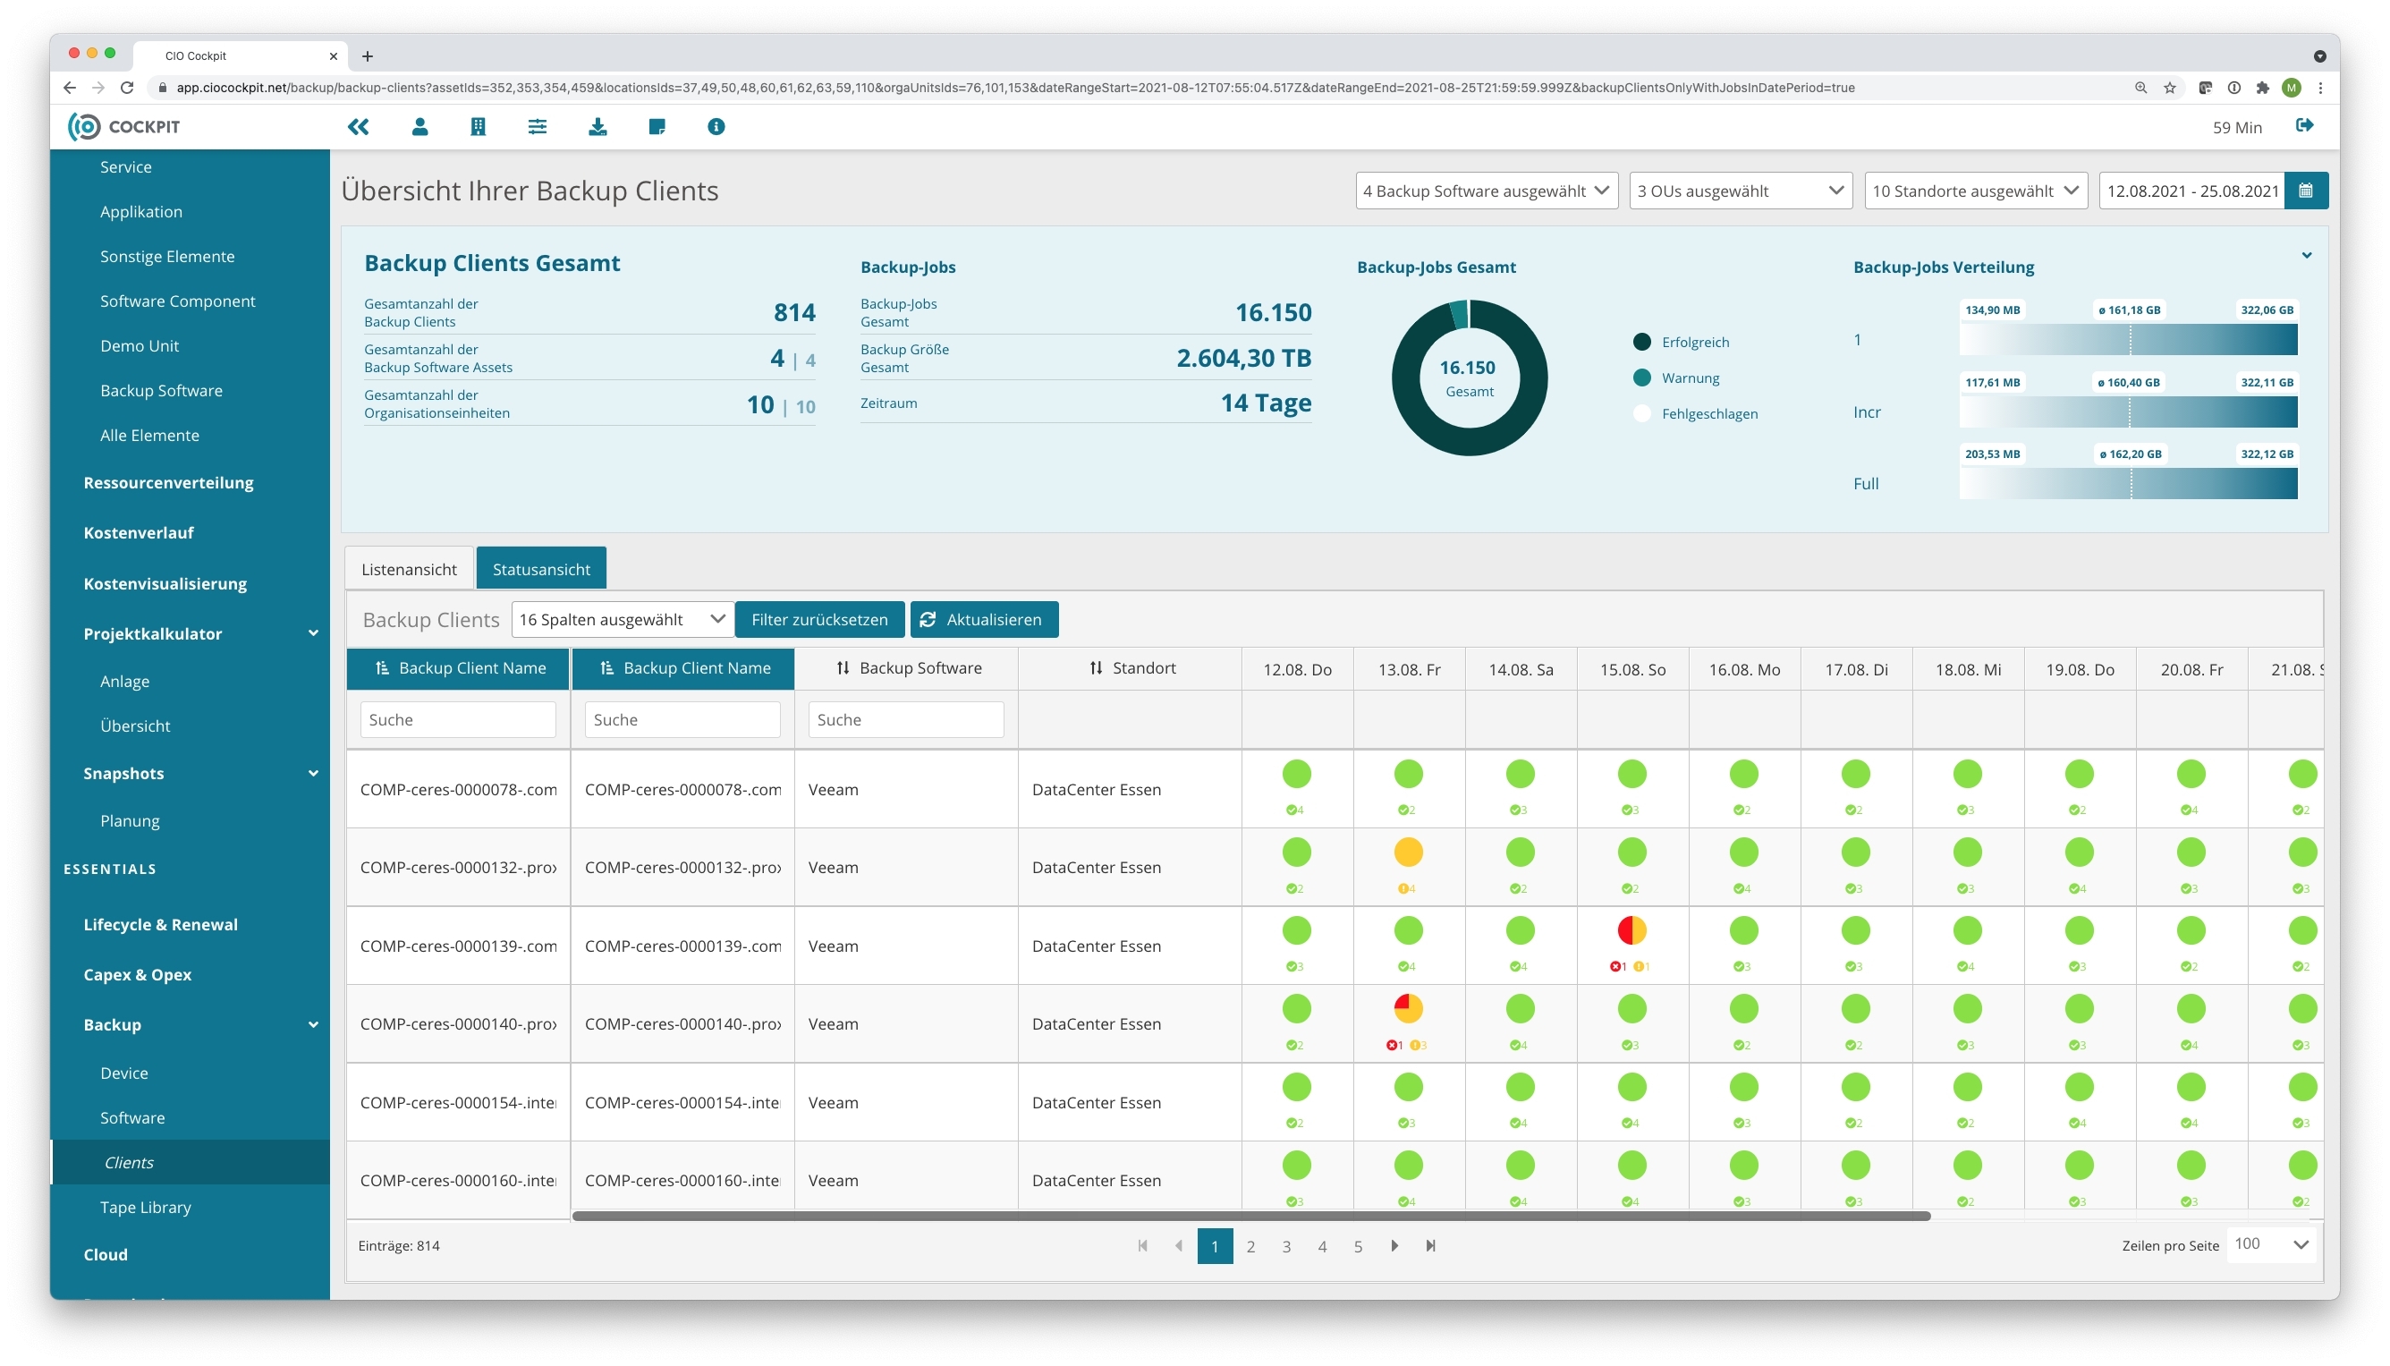The height and width of the screenshot is (1366, 2390).
Task: Click the double-chevron sidebar collapse icon
Action: [x=359, y=127]
